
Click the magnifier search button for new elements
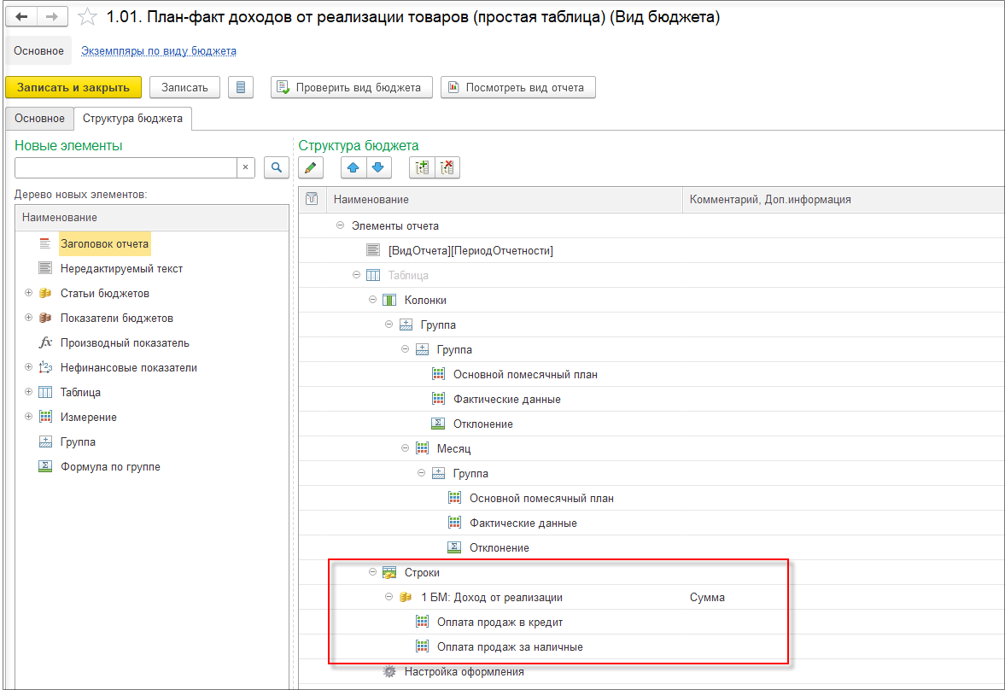(x=277, y=167)
